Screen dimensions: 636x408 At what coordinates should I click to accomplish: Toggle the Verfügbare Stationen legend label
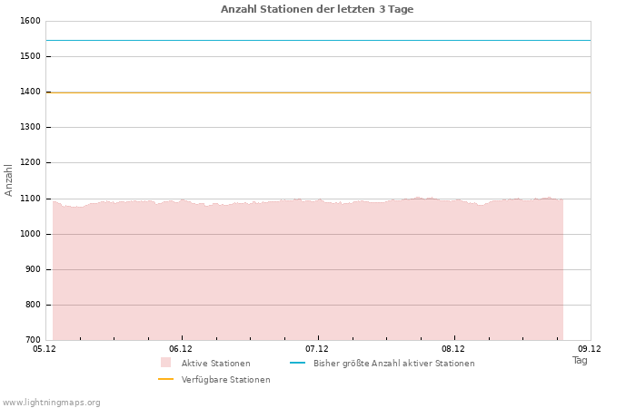click(x=225, y=380)
